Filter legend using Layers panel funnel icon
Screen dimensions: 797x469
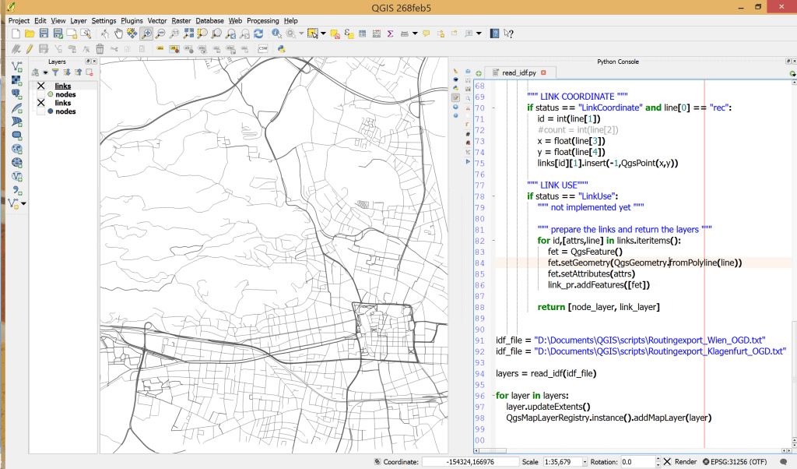coord(55,72)
